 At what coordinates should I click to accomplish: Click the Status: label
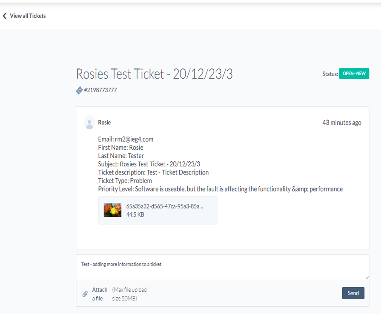point(330,74)
